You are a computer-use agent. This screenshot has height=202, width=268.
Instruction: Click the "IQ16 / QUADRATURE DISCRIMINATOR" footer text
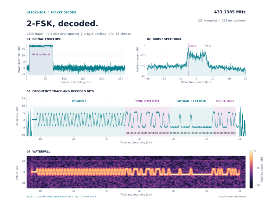(61, 197)
